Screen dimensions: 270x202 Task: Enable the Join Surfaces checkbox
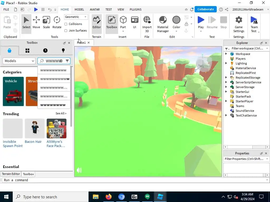point(66,31)
